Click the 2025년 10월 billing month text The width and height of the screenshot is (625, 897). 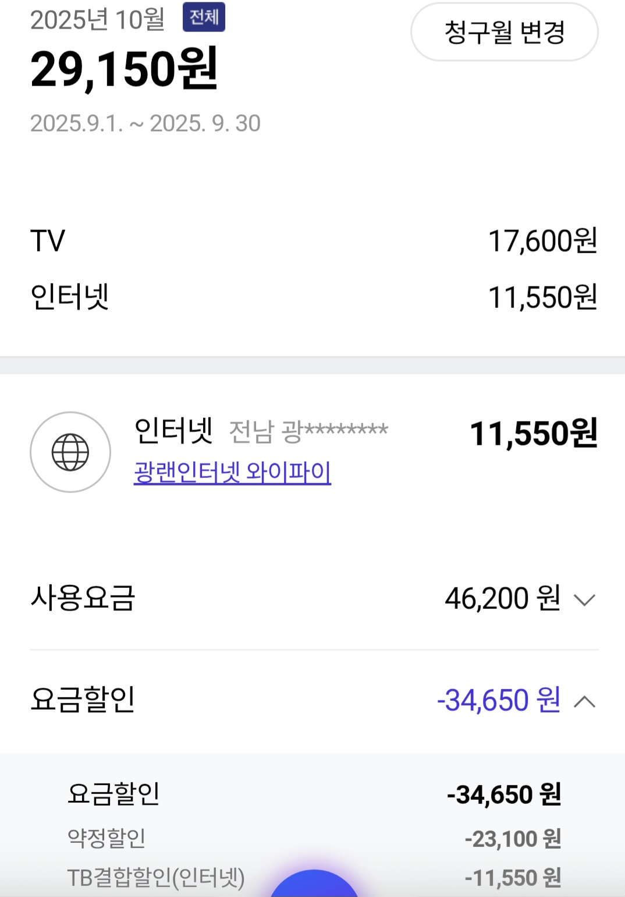(x=97, y=20)
